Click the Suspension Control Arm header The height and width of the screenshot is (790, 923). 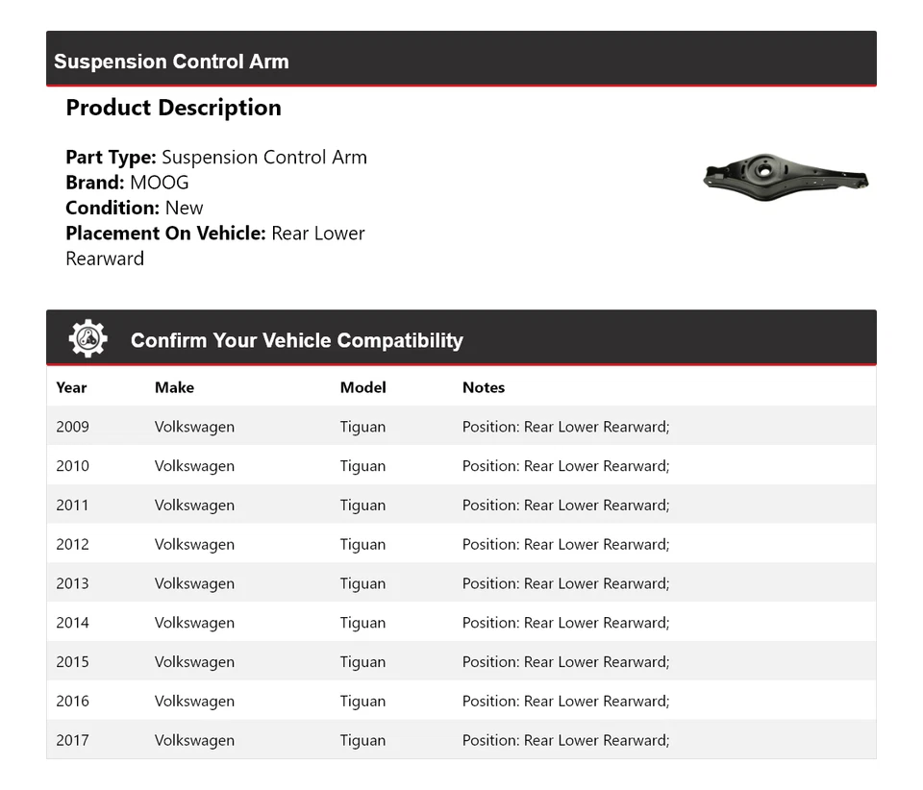(171, 62)
